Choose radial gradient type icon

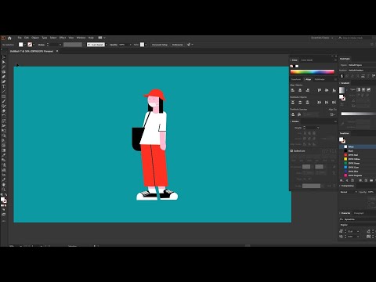pyautogui.click(x=363, y=89)
